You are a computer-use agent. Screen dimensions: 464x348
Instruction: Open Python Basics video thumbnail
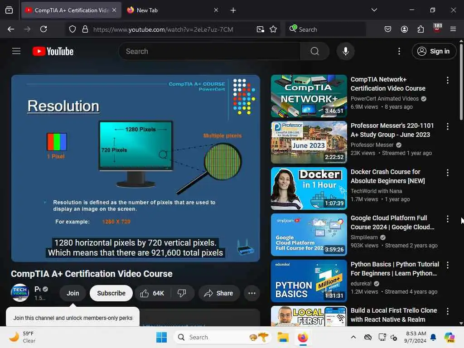(309, 281)
